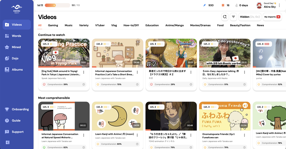Screen dimensions: 286x149
Task: Open the Guide help page
Action: click(x=16, y=120)
